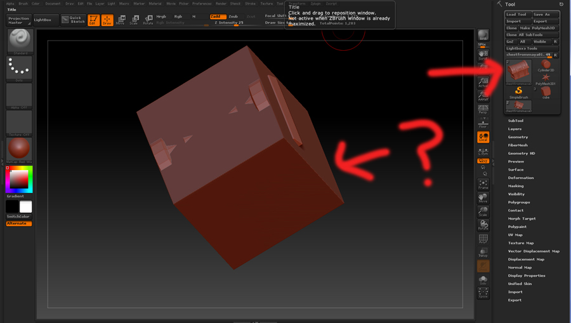Open the Preferences menu
571x323 pixels.
(x=202, y=4)
